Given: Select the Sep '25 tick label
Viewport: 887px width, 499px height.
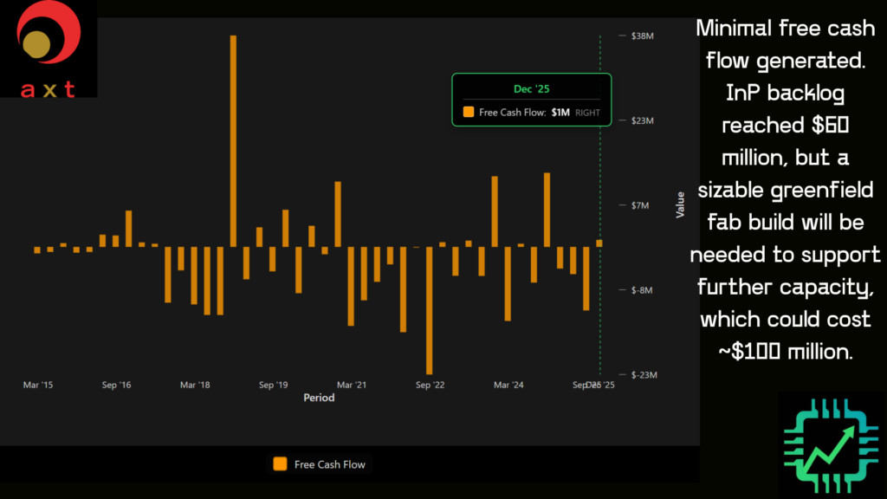Looking at the screenshot, I should tap(582, 385).
